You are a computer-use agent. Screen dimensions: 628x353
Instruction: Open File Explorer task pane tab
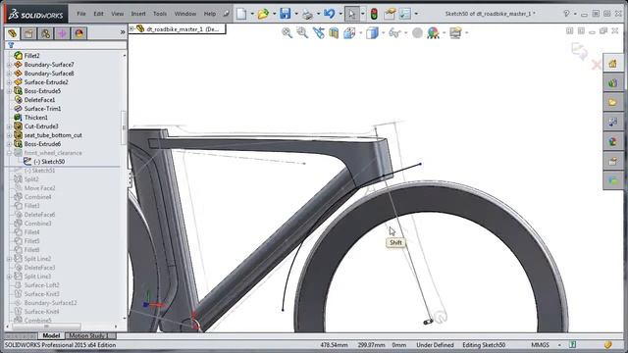[x=612, y=102]
